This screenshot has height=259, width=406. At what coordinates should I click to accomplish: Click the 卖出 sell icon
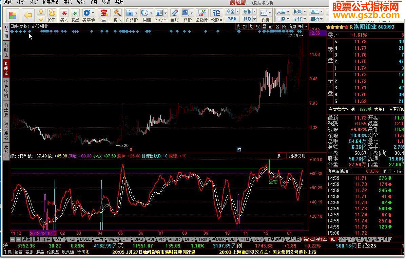click(75, 16)
